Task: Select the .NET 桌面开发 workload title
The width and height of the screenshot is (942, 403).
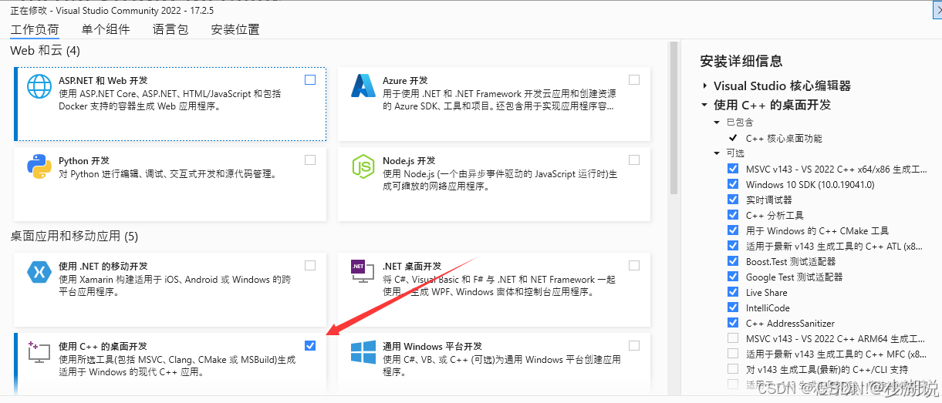Action: pos(412,266)
